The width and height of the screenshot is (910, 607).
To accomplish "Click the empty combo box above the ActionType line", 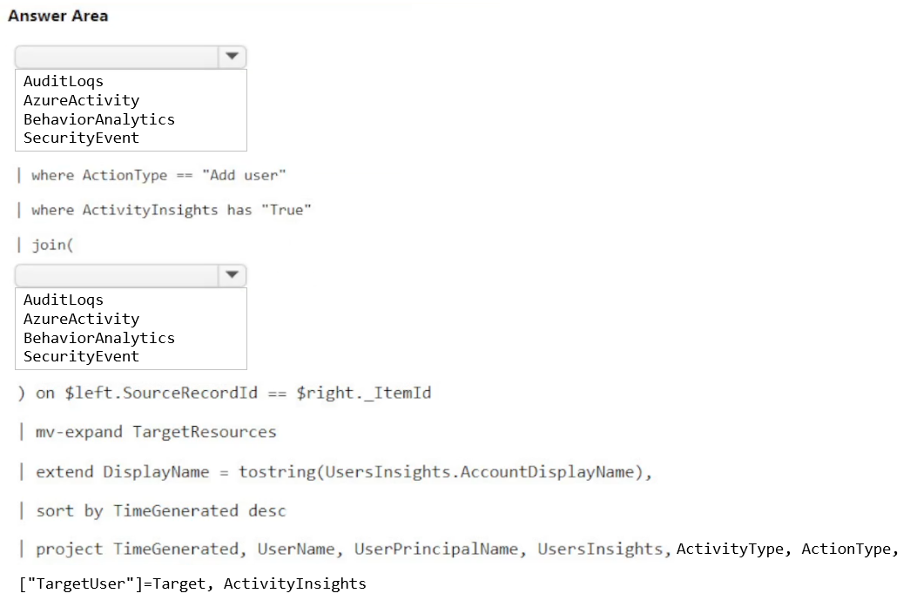I will click(117, 57).
